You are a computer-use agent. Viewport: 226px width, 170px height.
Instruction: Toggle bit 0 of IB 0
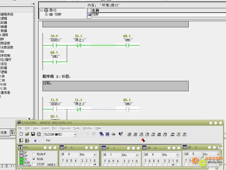pos(95,164)
